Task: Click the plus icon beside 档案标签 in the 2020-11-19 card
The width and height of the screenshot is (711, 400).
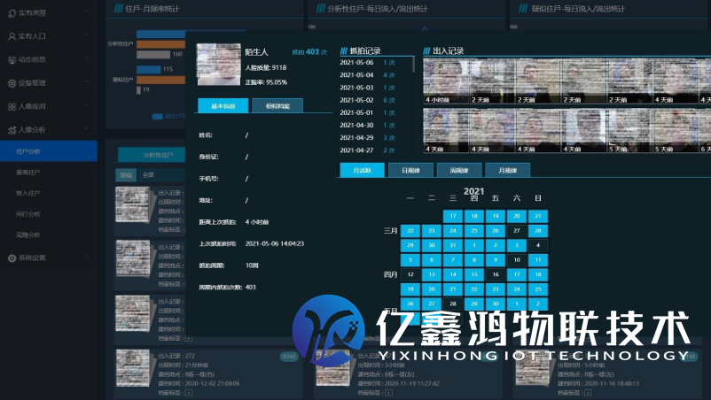Action: [x=388, y=393]
